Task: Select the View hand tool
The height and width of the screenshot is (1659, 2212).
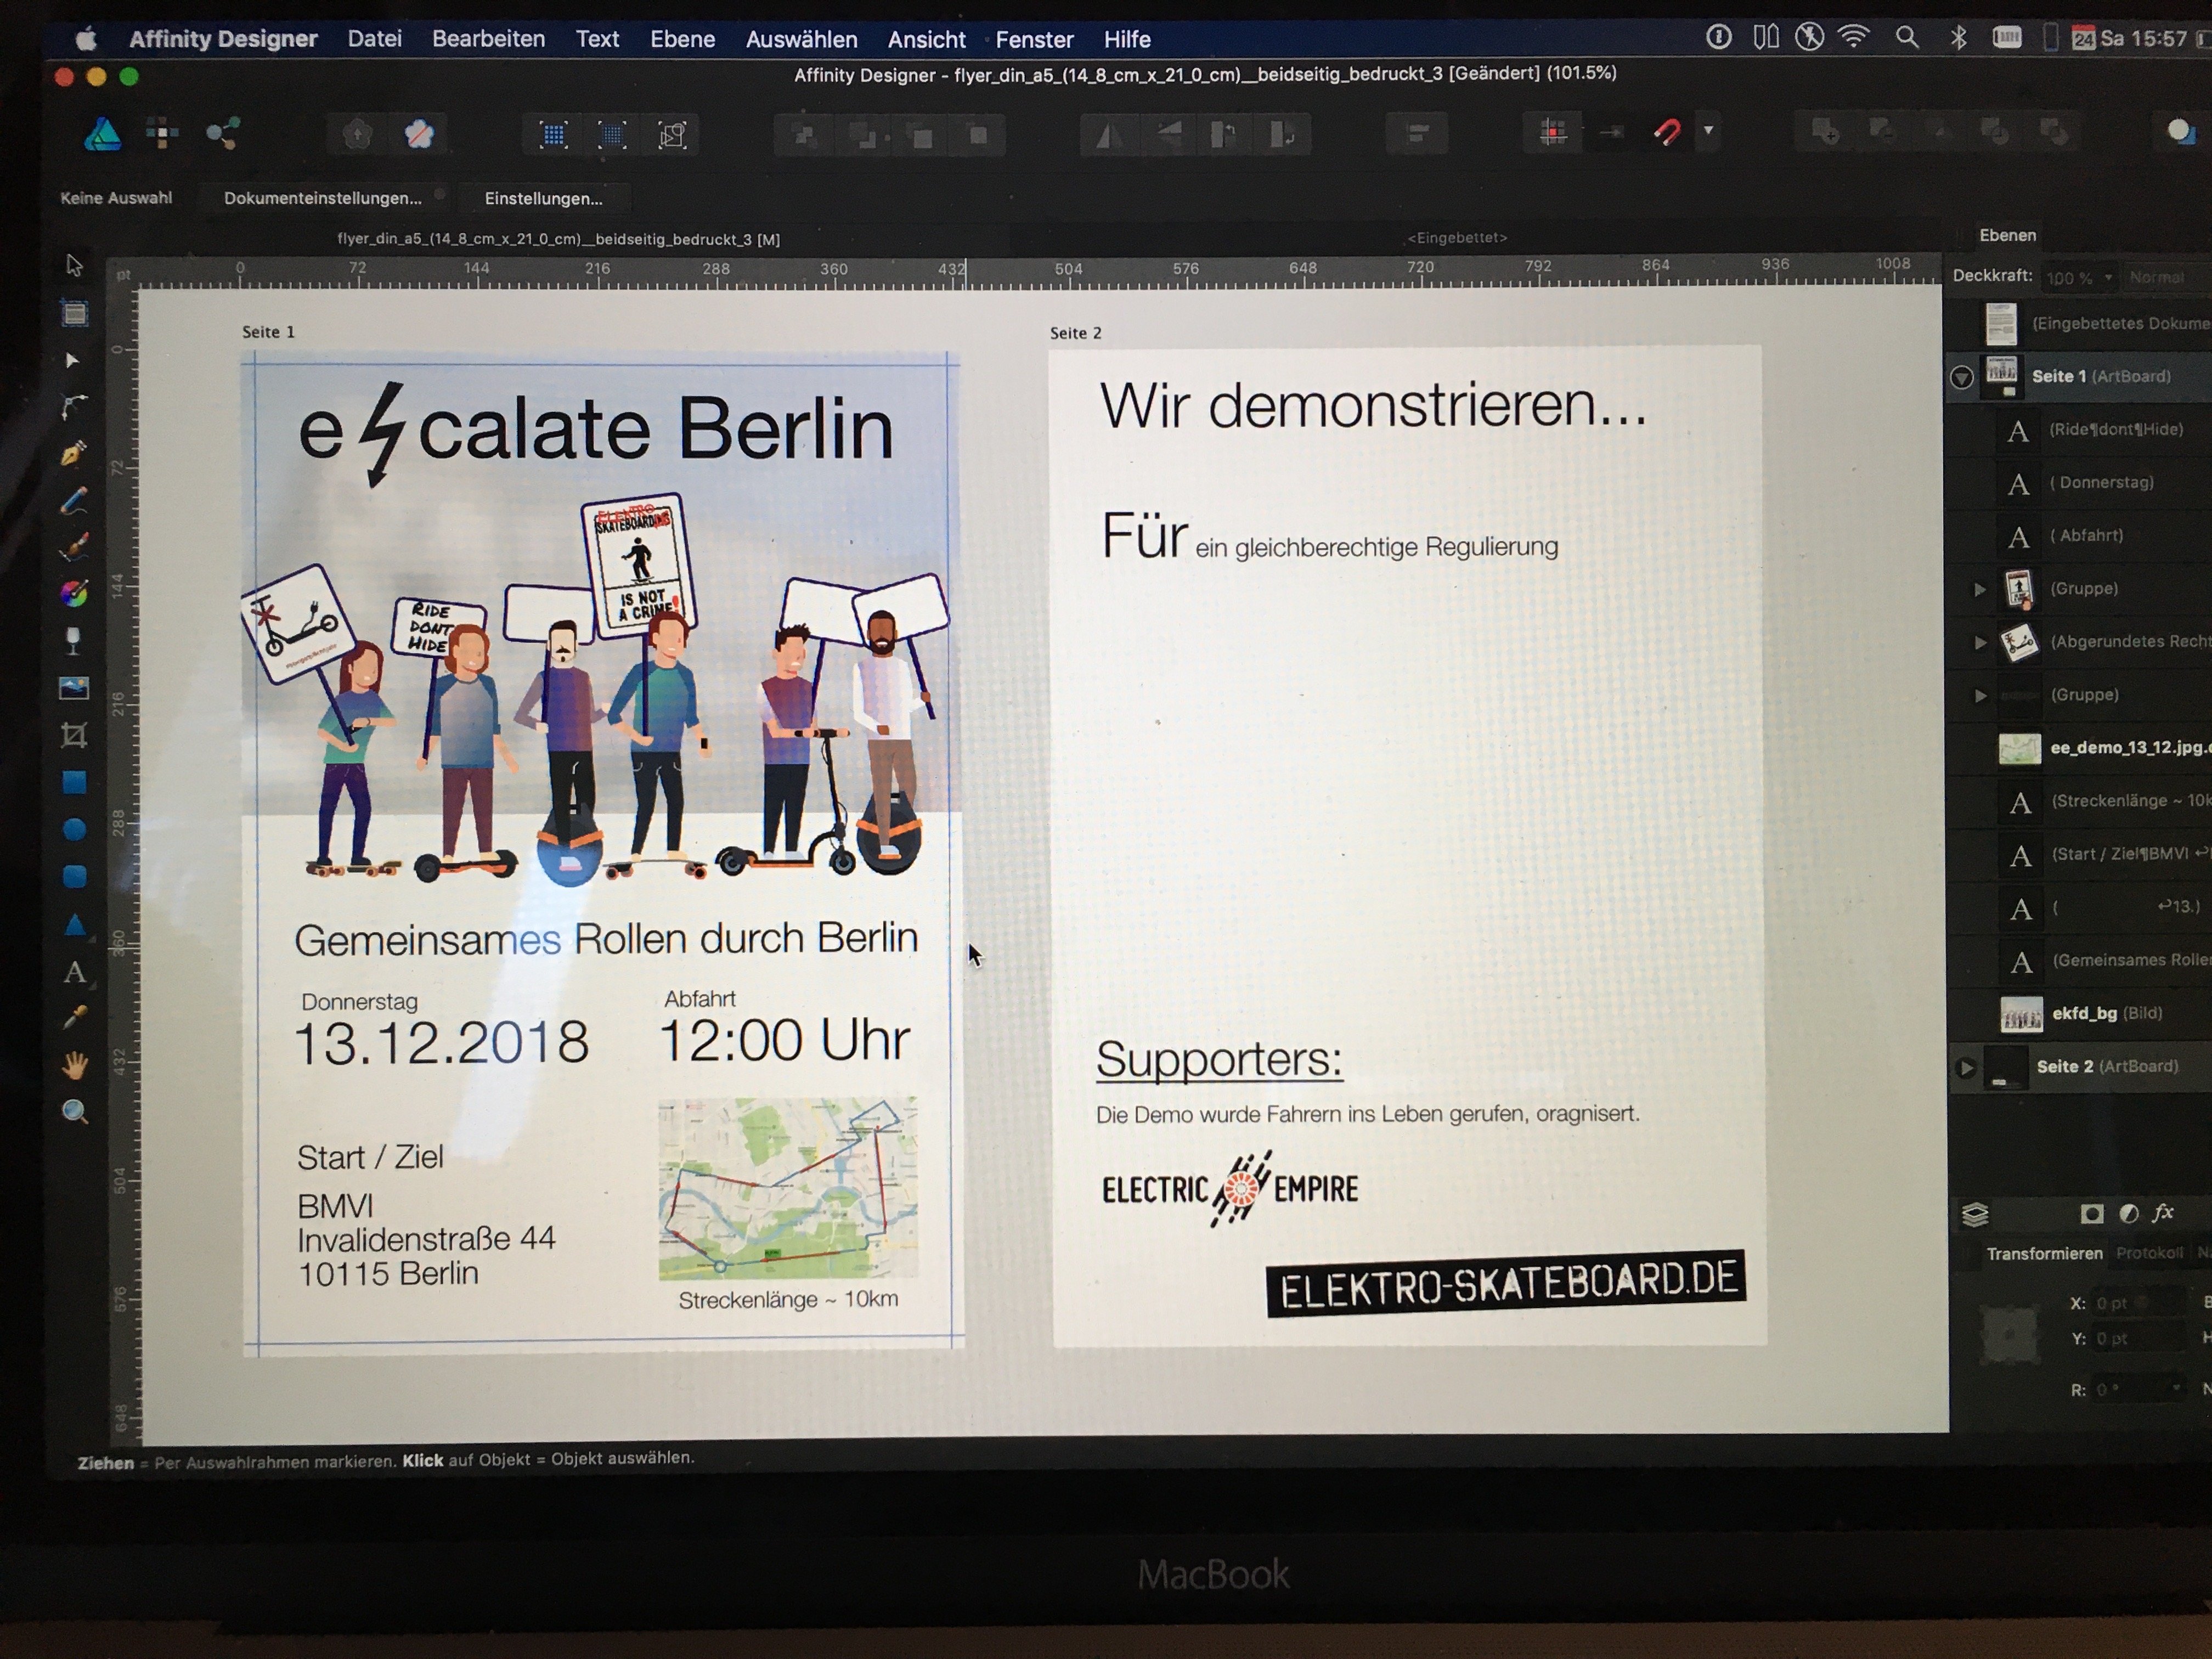Action: (x=74, y=1065)
